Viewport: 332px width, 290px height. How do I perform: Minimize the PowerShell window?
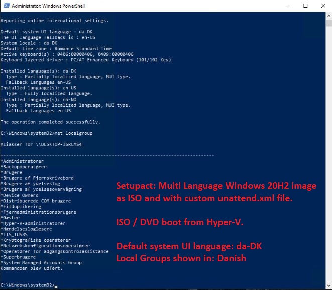(x=288, y=6)
